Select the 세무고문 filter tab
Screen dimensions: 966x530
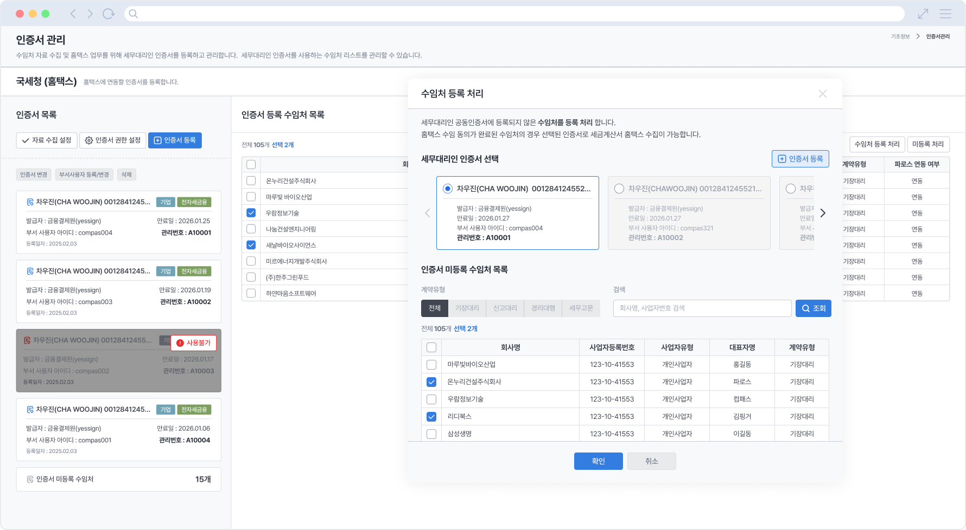(581, 308)
